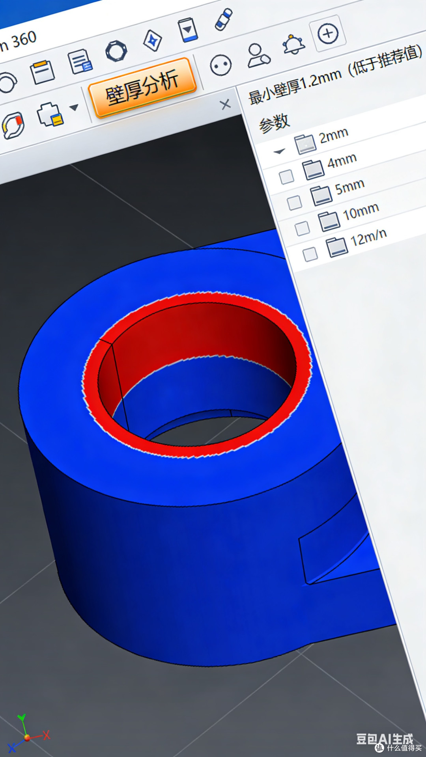Select the 10mm label text
The width and height of the screenshot is (426, 757).
(361, 212)
